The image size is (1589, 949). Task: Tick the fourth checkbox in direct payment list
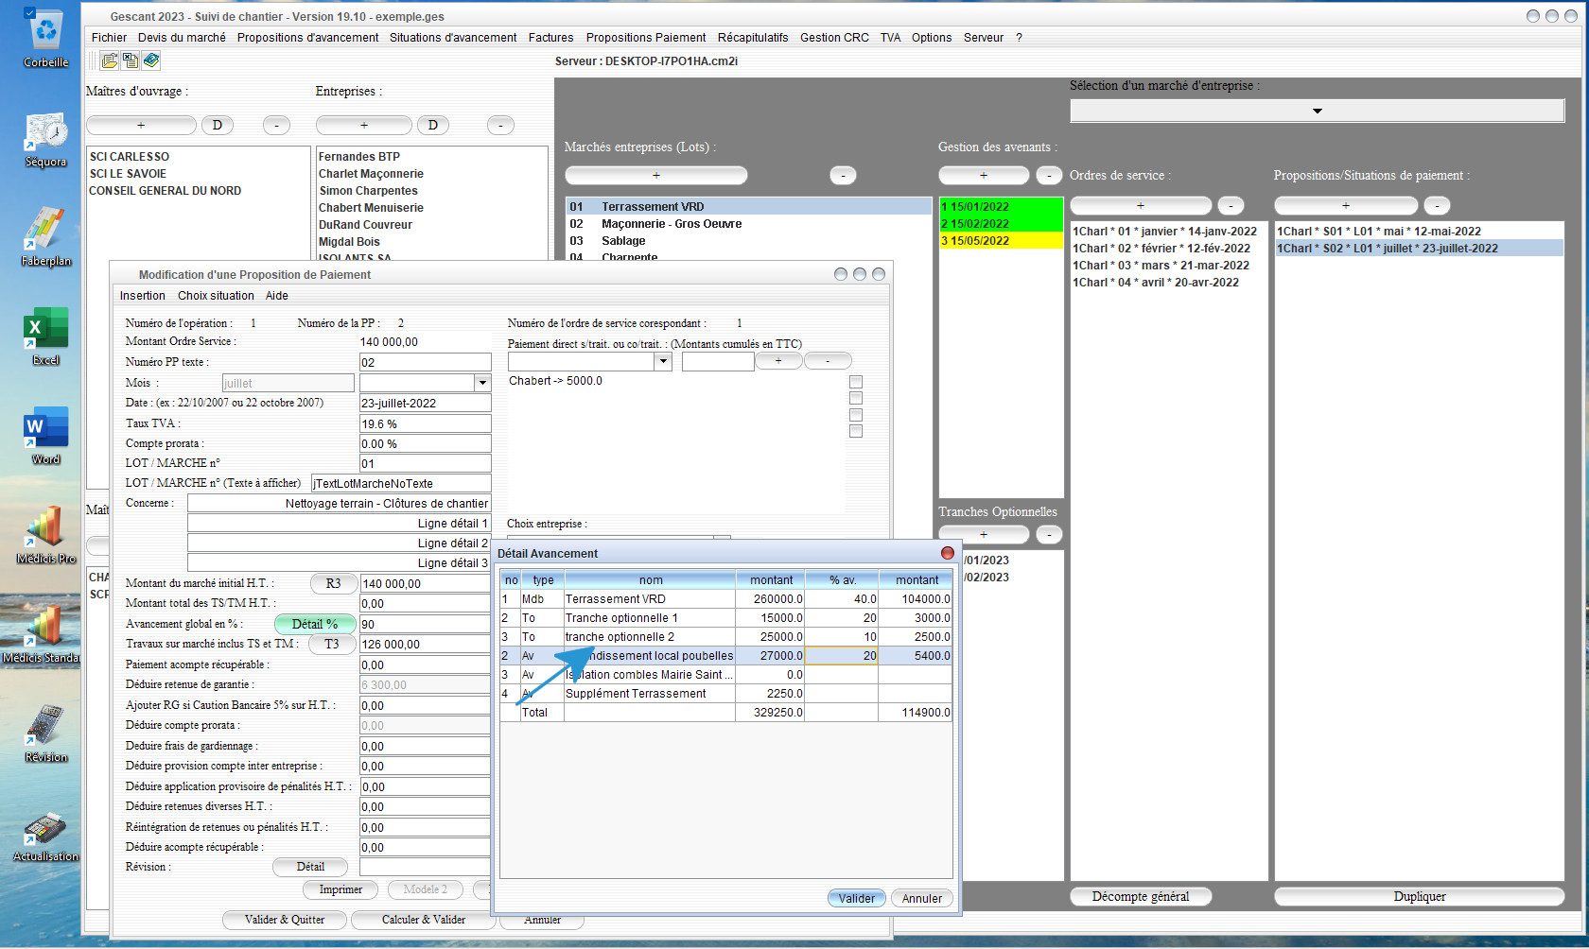856,431
